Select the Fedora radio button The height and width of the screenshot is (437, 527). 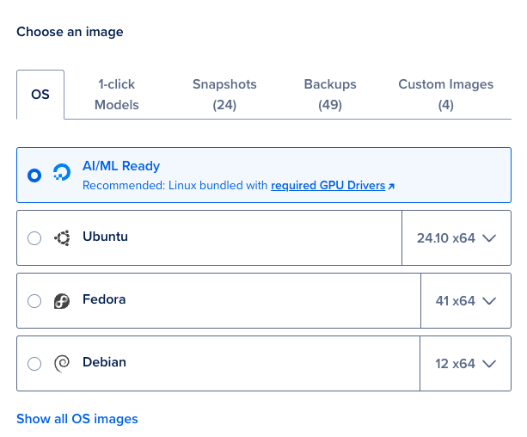click(34, 301)
